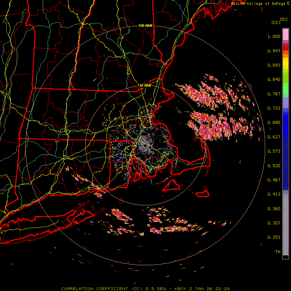This screenshot has width=291, height=291.
Task: Select the 0.627 scale label
Action: [x=274, y=137]
